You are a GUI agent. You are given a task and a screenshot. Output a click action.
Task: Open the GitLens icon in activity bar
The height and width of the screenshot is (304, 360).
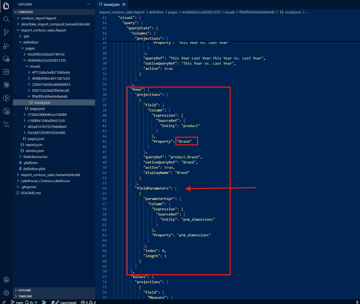[6, 98]
